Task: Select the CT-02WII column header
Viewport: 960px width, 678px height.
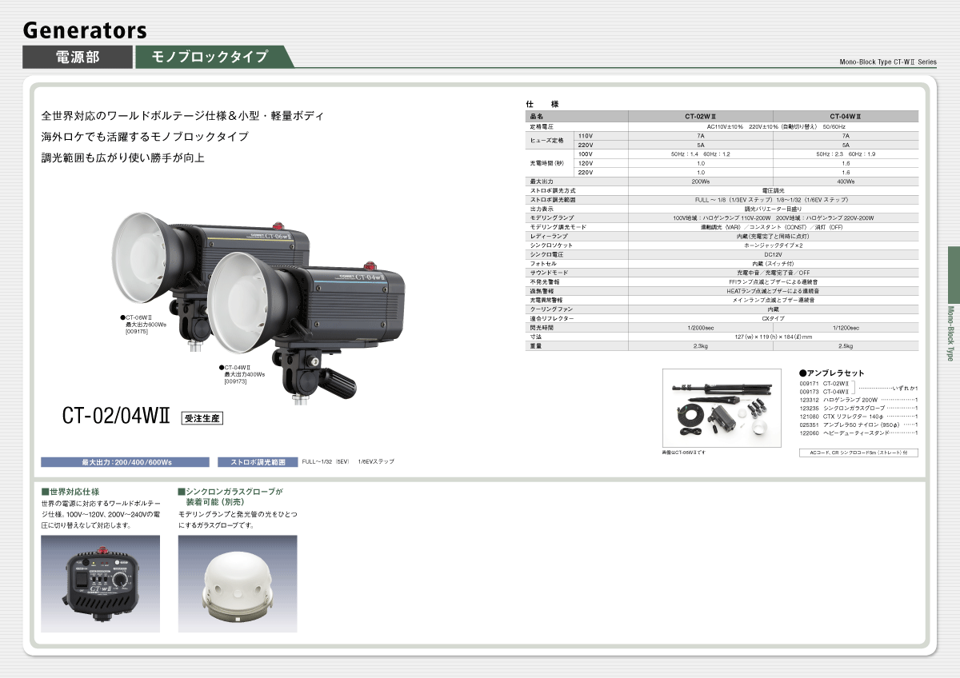Action: coord(700,117)
